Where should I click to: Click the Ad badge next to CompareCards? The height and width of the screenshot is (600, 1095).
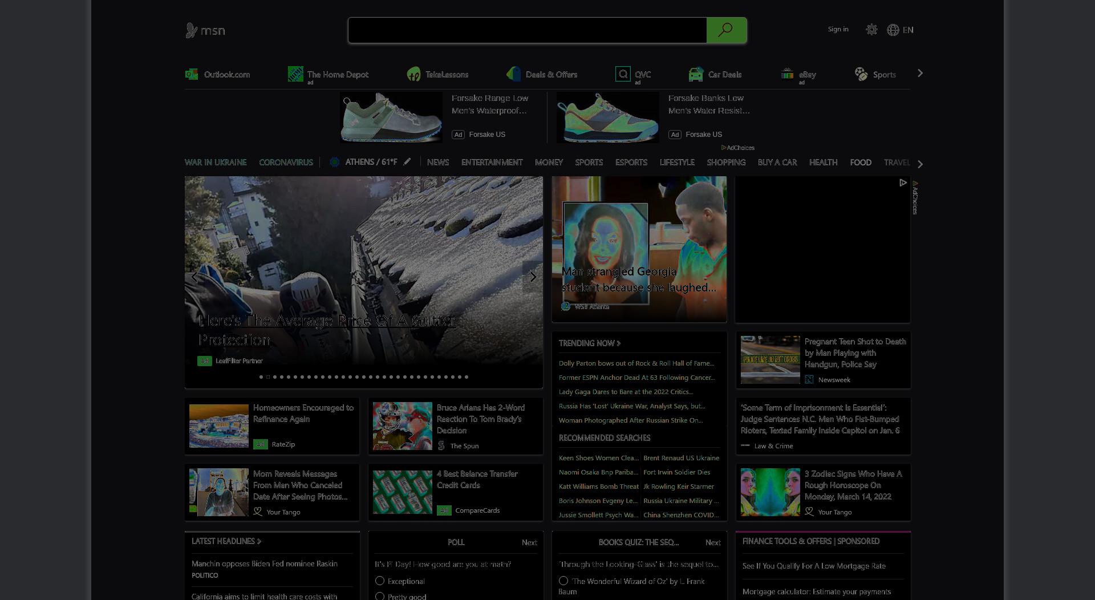point(444,510)
